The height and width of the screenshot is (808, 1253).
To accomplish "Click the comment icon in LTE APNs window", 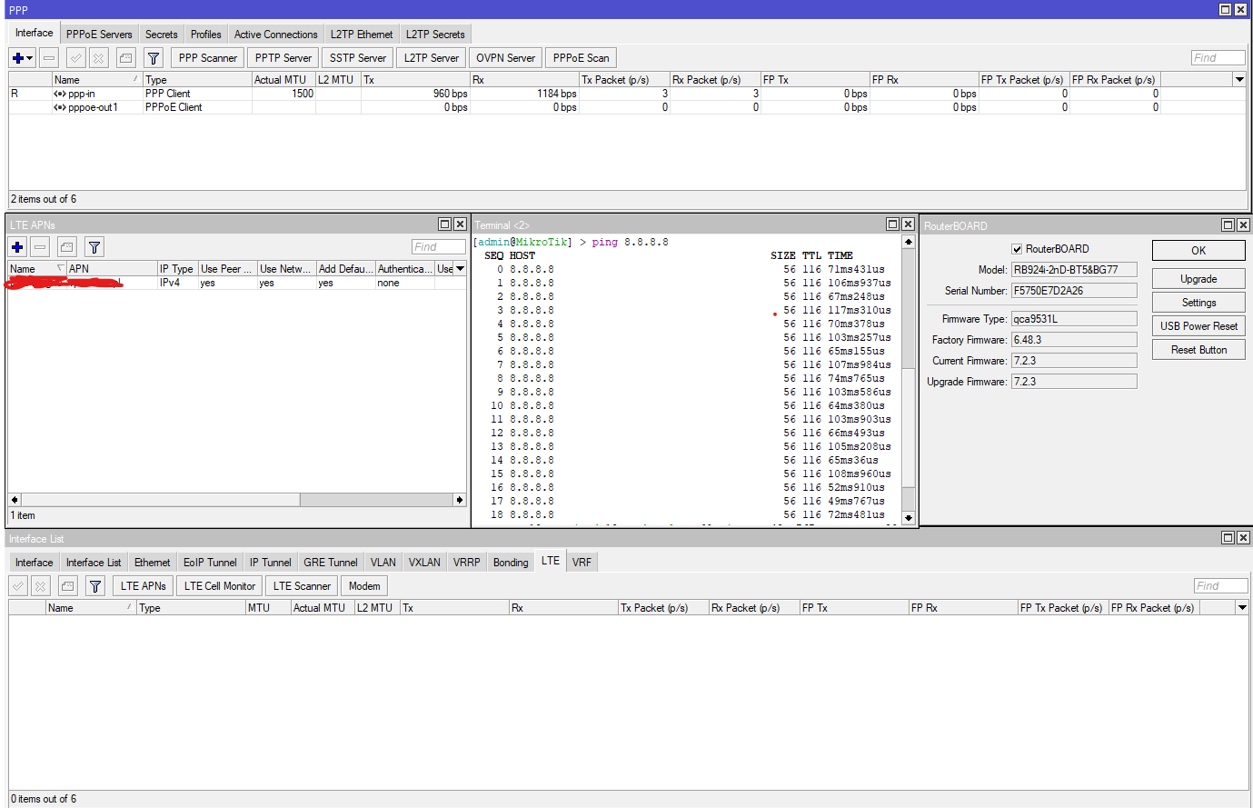I will coord(67,246).
